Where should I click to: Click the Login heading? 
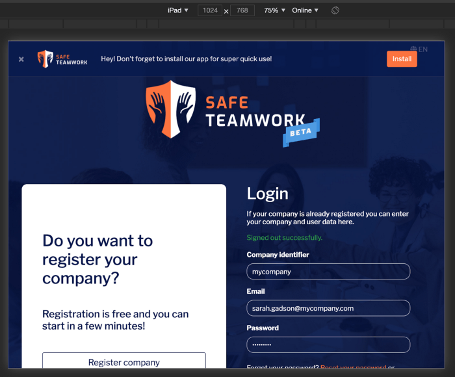[267, 194]
